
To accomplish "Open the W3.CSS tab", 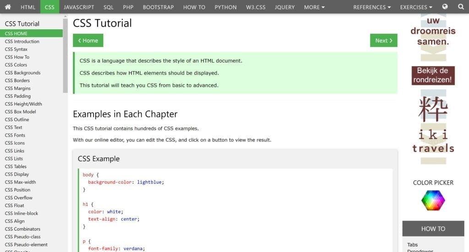I will (x=256, y=7).
